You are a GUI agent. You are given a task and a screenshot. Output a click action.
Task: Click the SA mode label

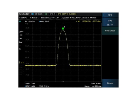pyautogui.click(x=20, y=21)
